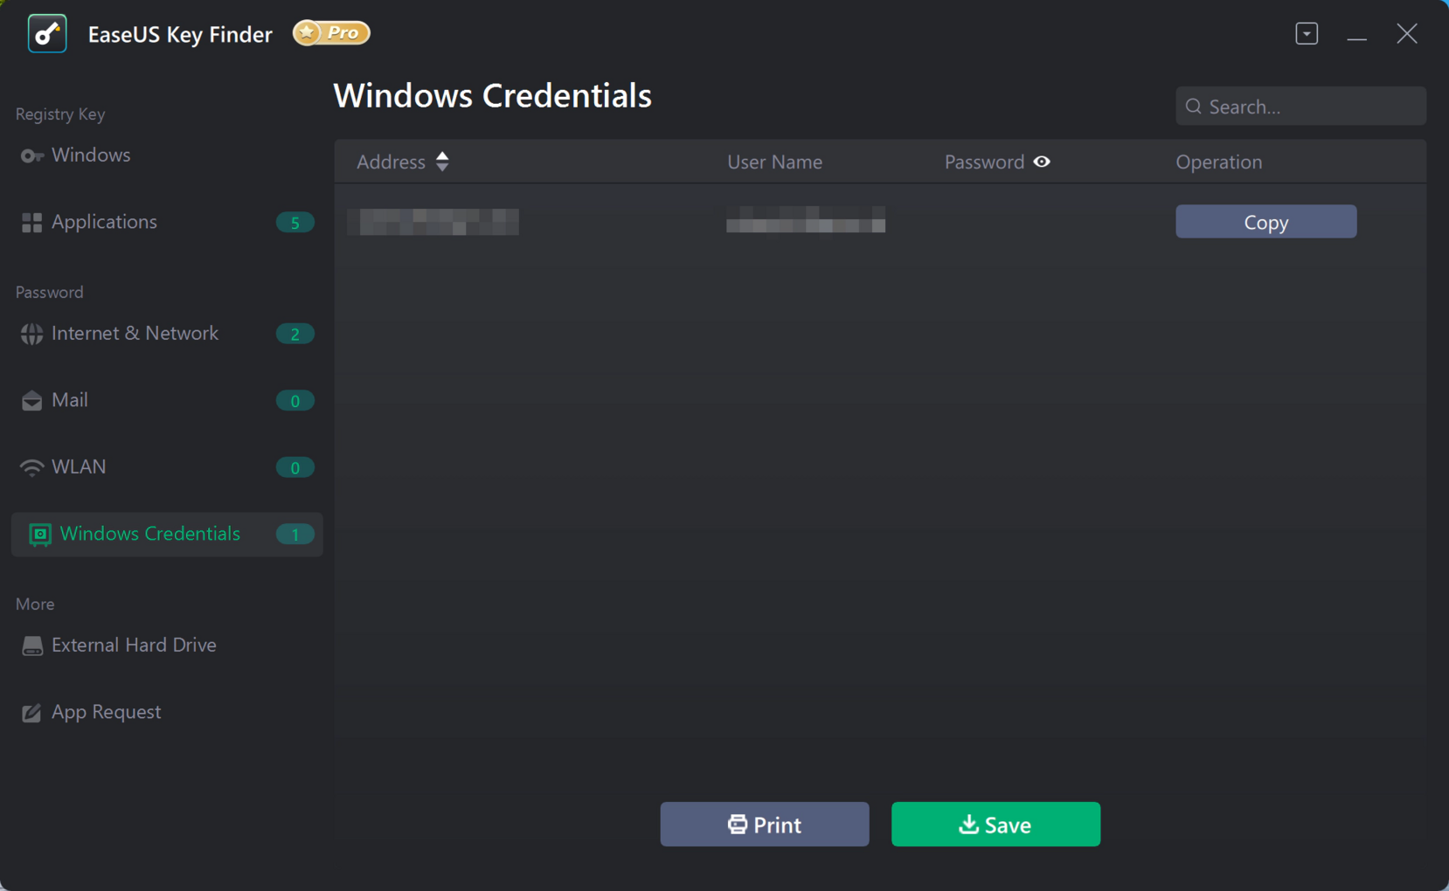This screenshot has width=1449, height=891.
Task: Click the Mail envelope icon
Action: [32, 401]
